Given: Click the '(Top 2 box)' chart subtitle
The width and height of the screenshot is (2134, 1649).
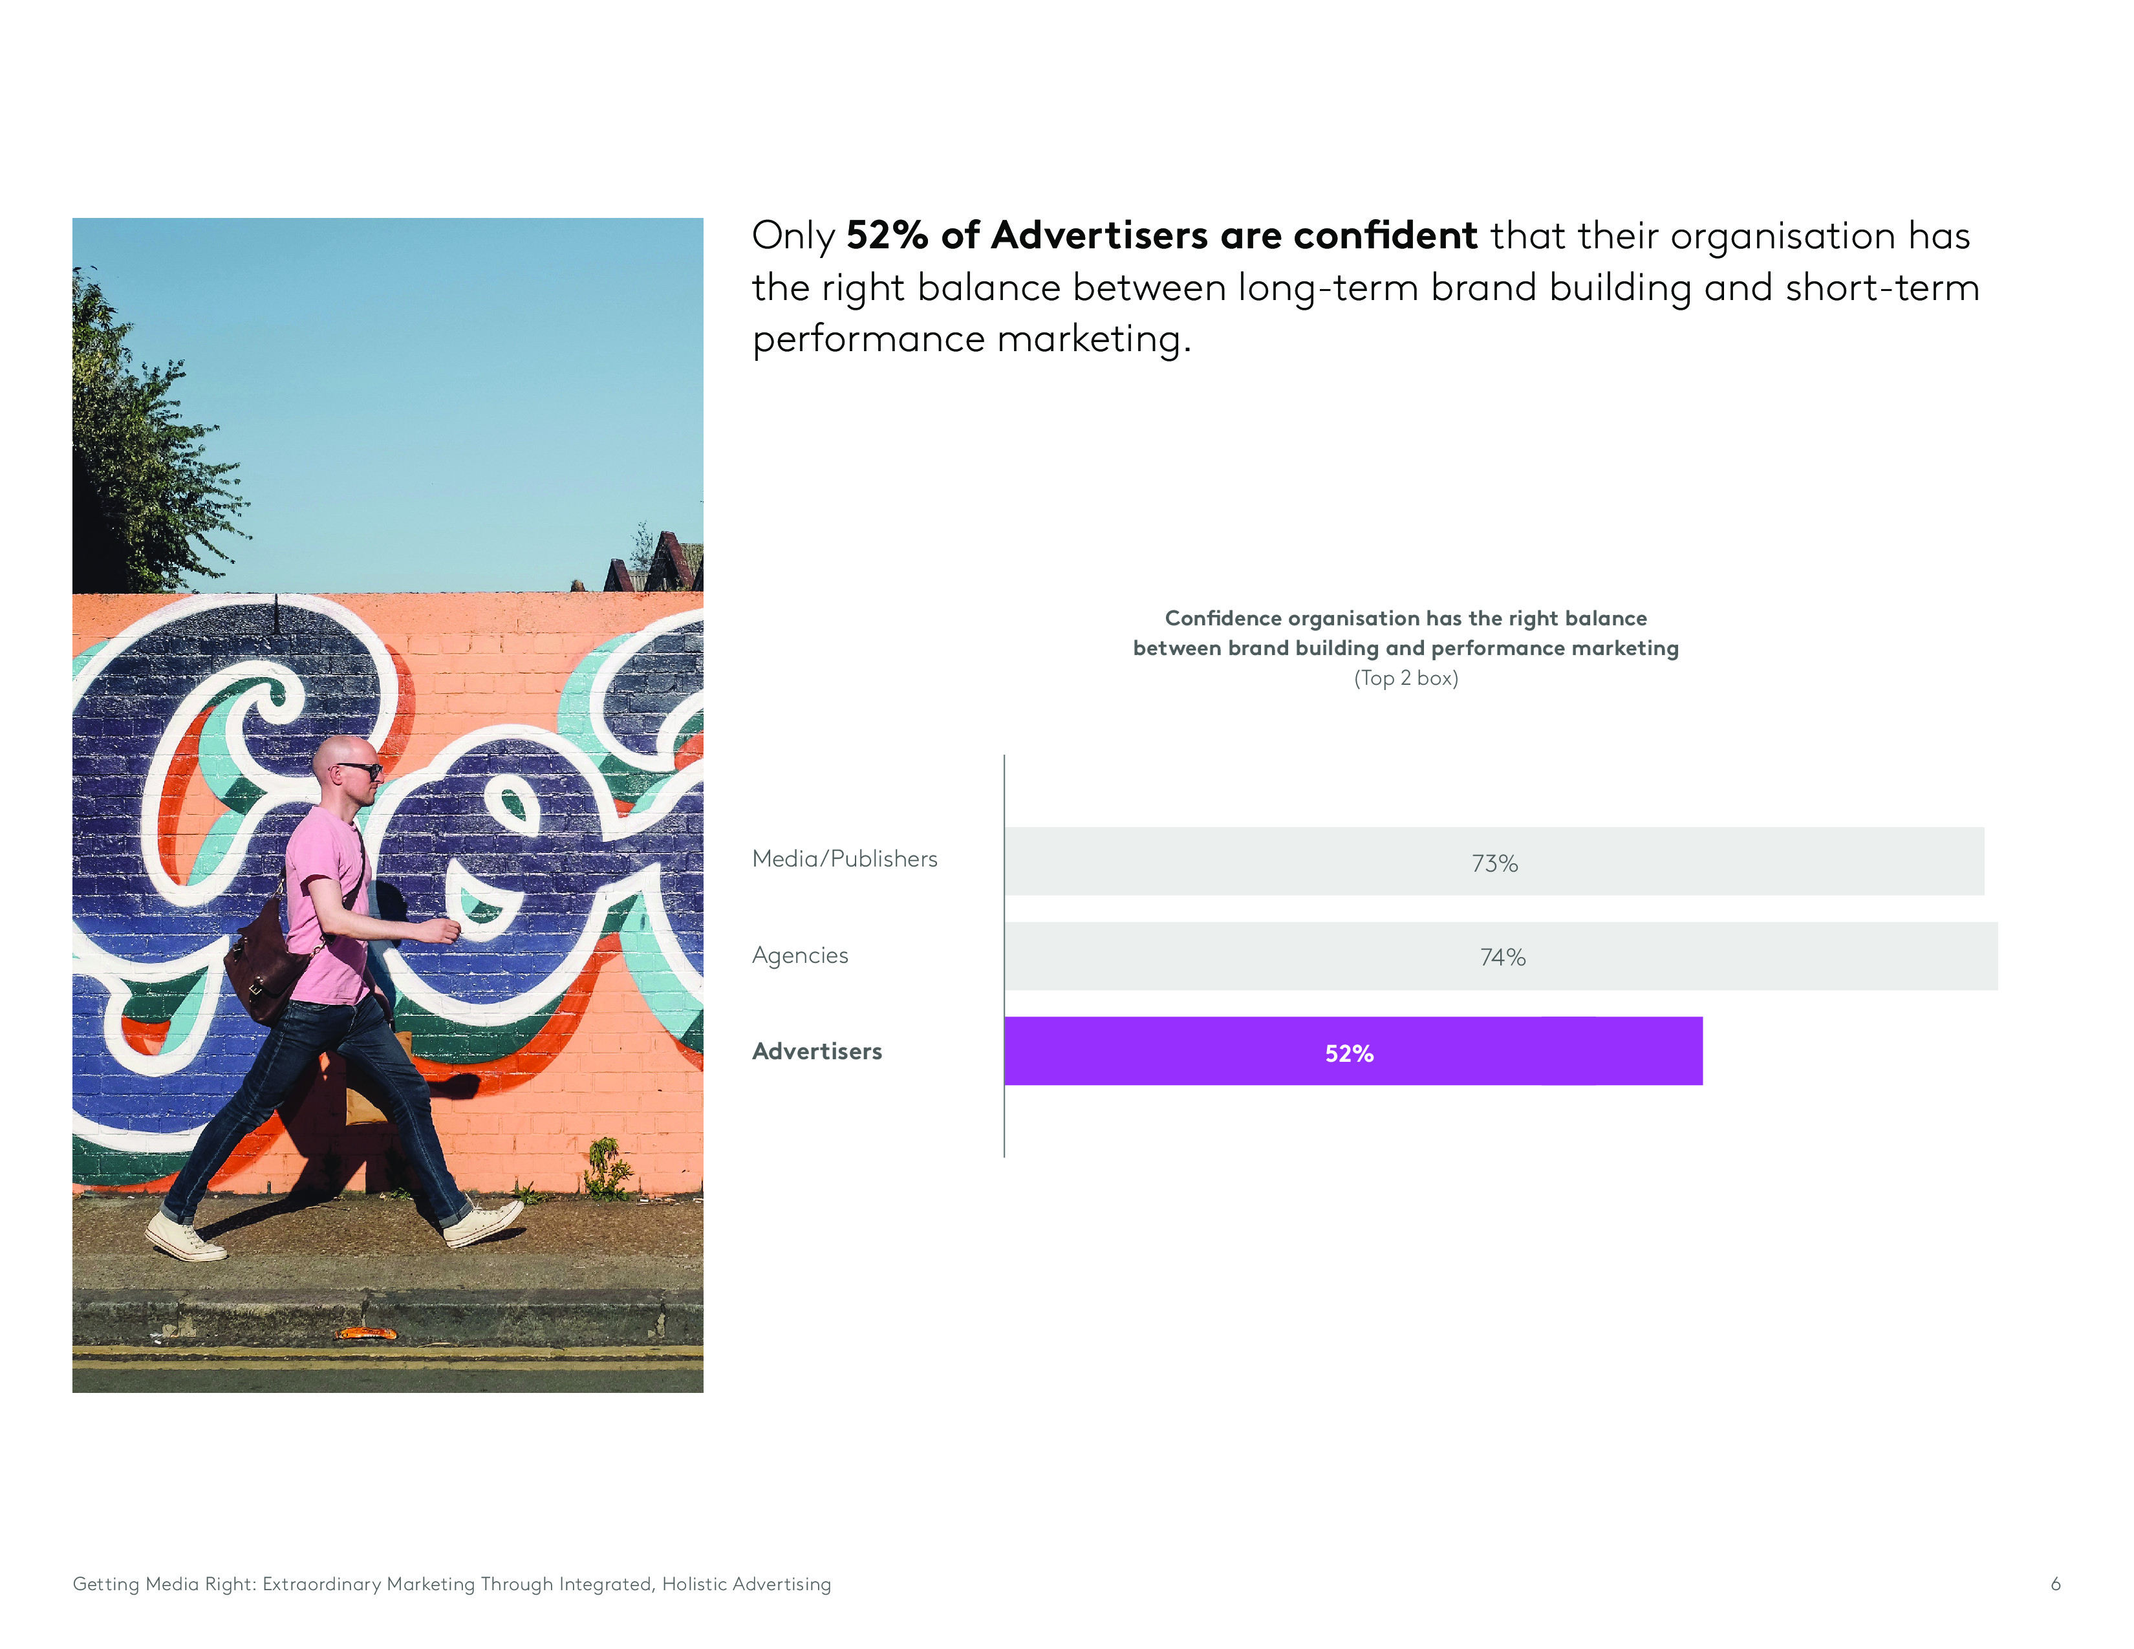Looking at the screenshot, I should [1405, 678].
